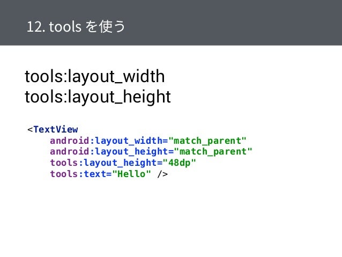Screen dimensions: 342x257
Task: Click the tools:layout_height="48dp" code line
Action: point(123,163)
